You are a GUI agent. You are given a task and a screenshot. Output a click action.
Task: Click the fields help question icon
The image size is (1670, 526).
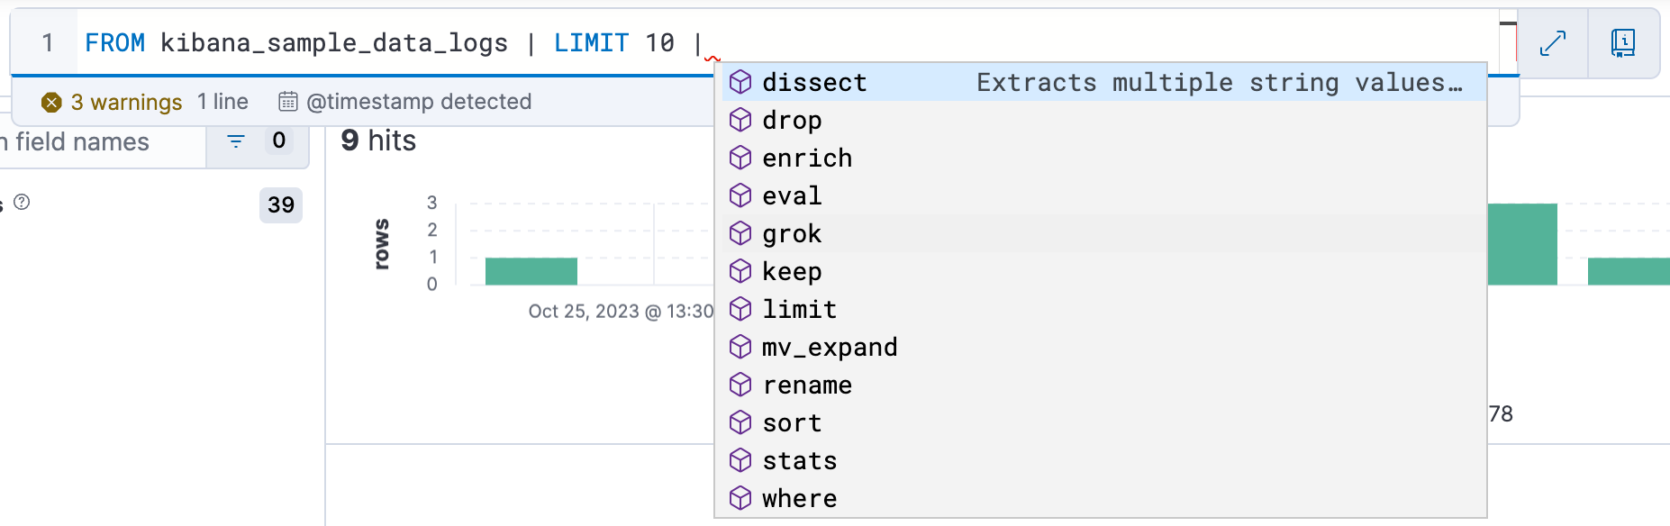23,203
